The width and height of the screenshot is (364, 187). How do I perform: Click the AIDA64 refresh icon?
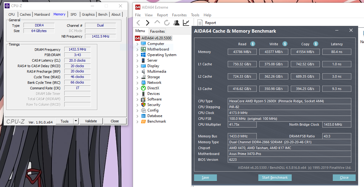[167, 23]
